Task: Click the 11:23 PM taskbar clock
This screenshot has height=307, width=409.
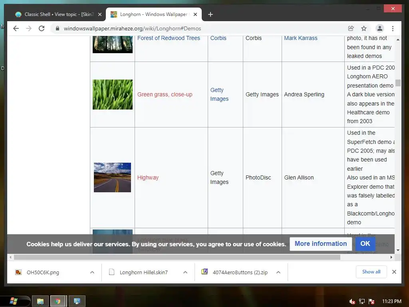Action: 392,301
